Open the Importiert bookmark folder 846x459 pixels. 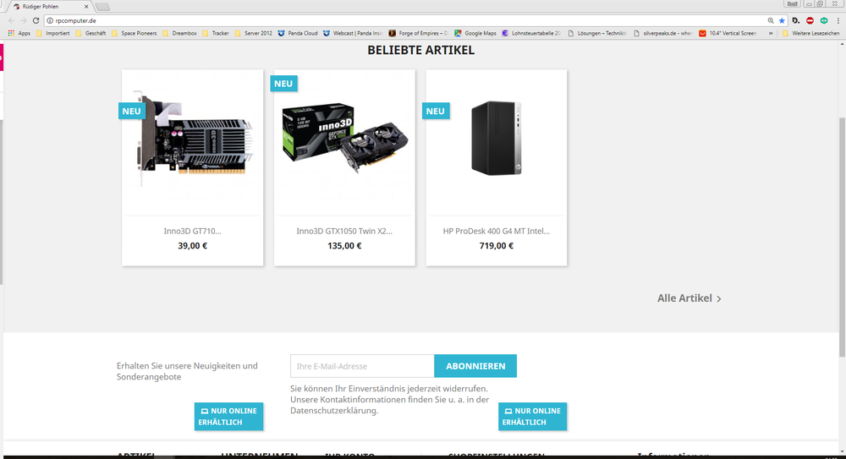coord(52,33)
